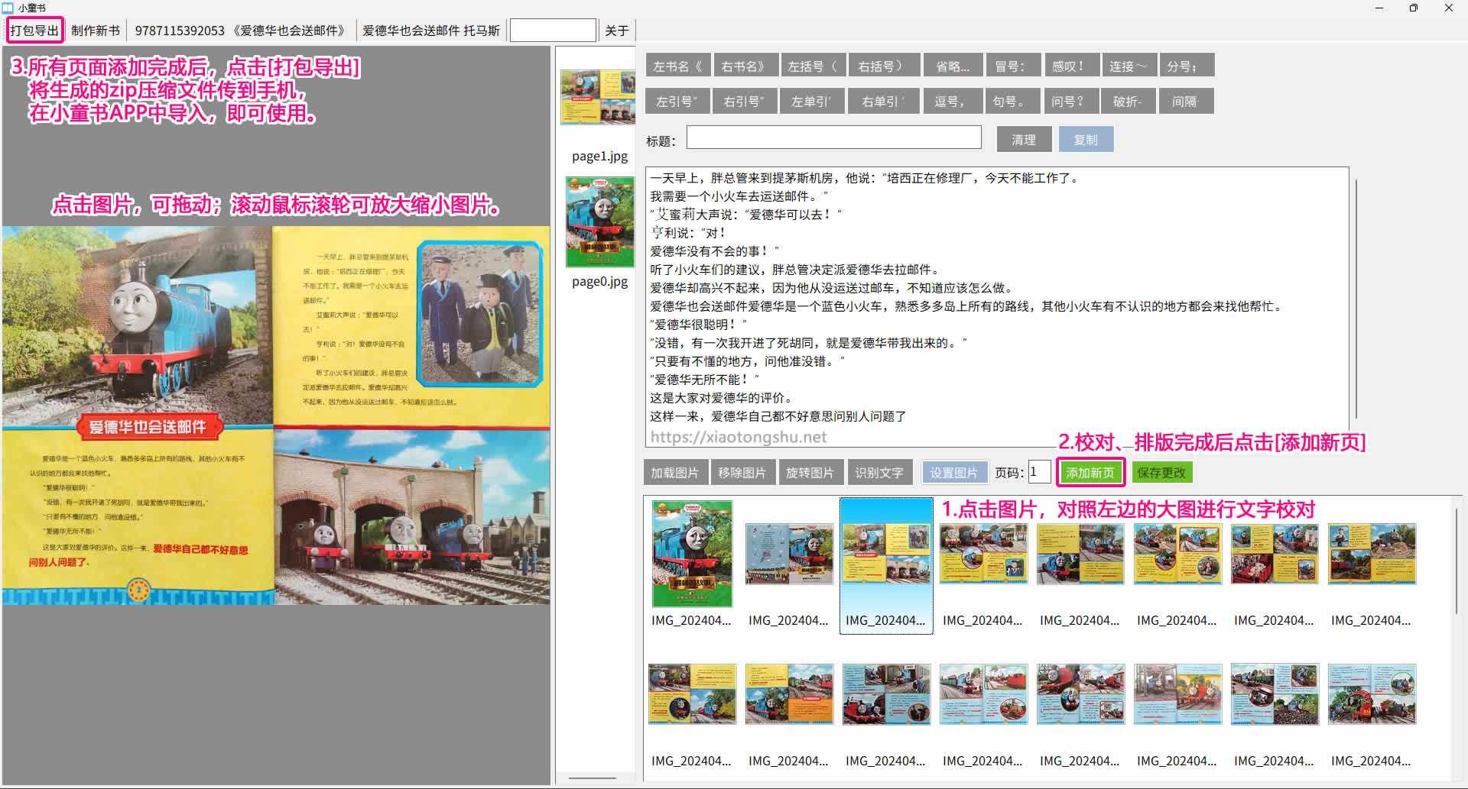Click the 旋转图片 button
The height and width of the screenshot is (789, 1468).
810,472
